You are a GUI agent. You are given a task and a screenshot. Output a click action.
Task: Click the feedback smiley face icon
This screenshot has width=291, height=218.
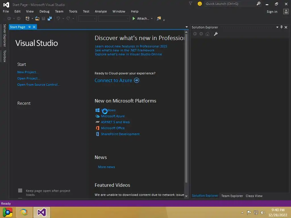coord(200,3)
